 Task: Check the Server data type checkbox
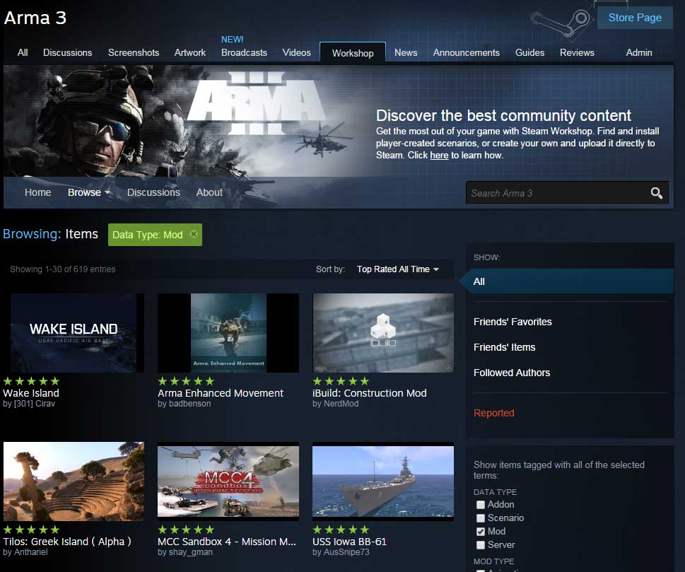click(x=481, y=545)
